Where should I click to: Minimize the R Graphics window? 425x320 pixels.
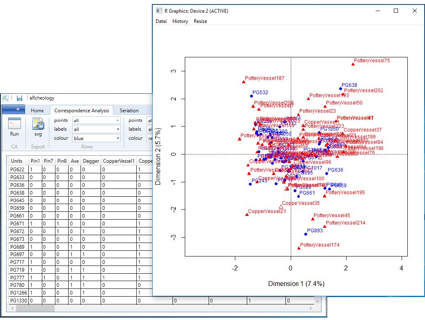click(378, 11)
